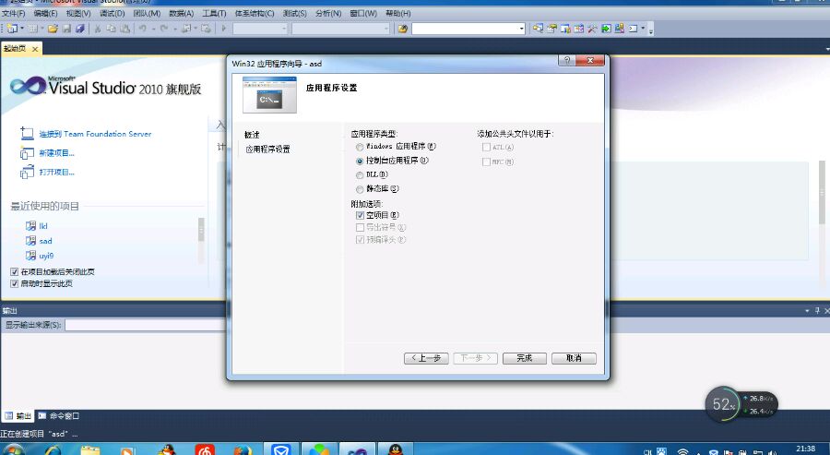
Task: Open the Solution Platforms combo box
Action: 342,29
